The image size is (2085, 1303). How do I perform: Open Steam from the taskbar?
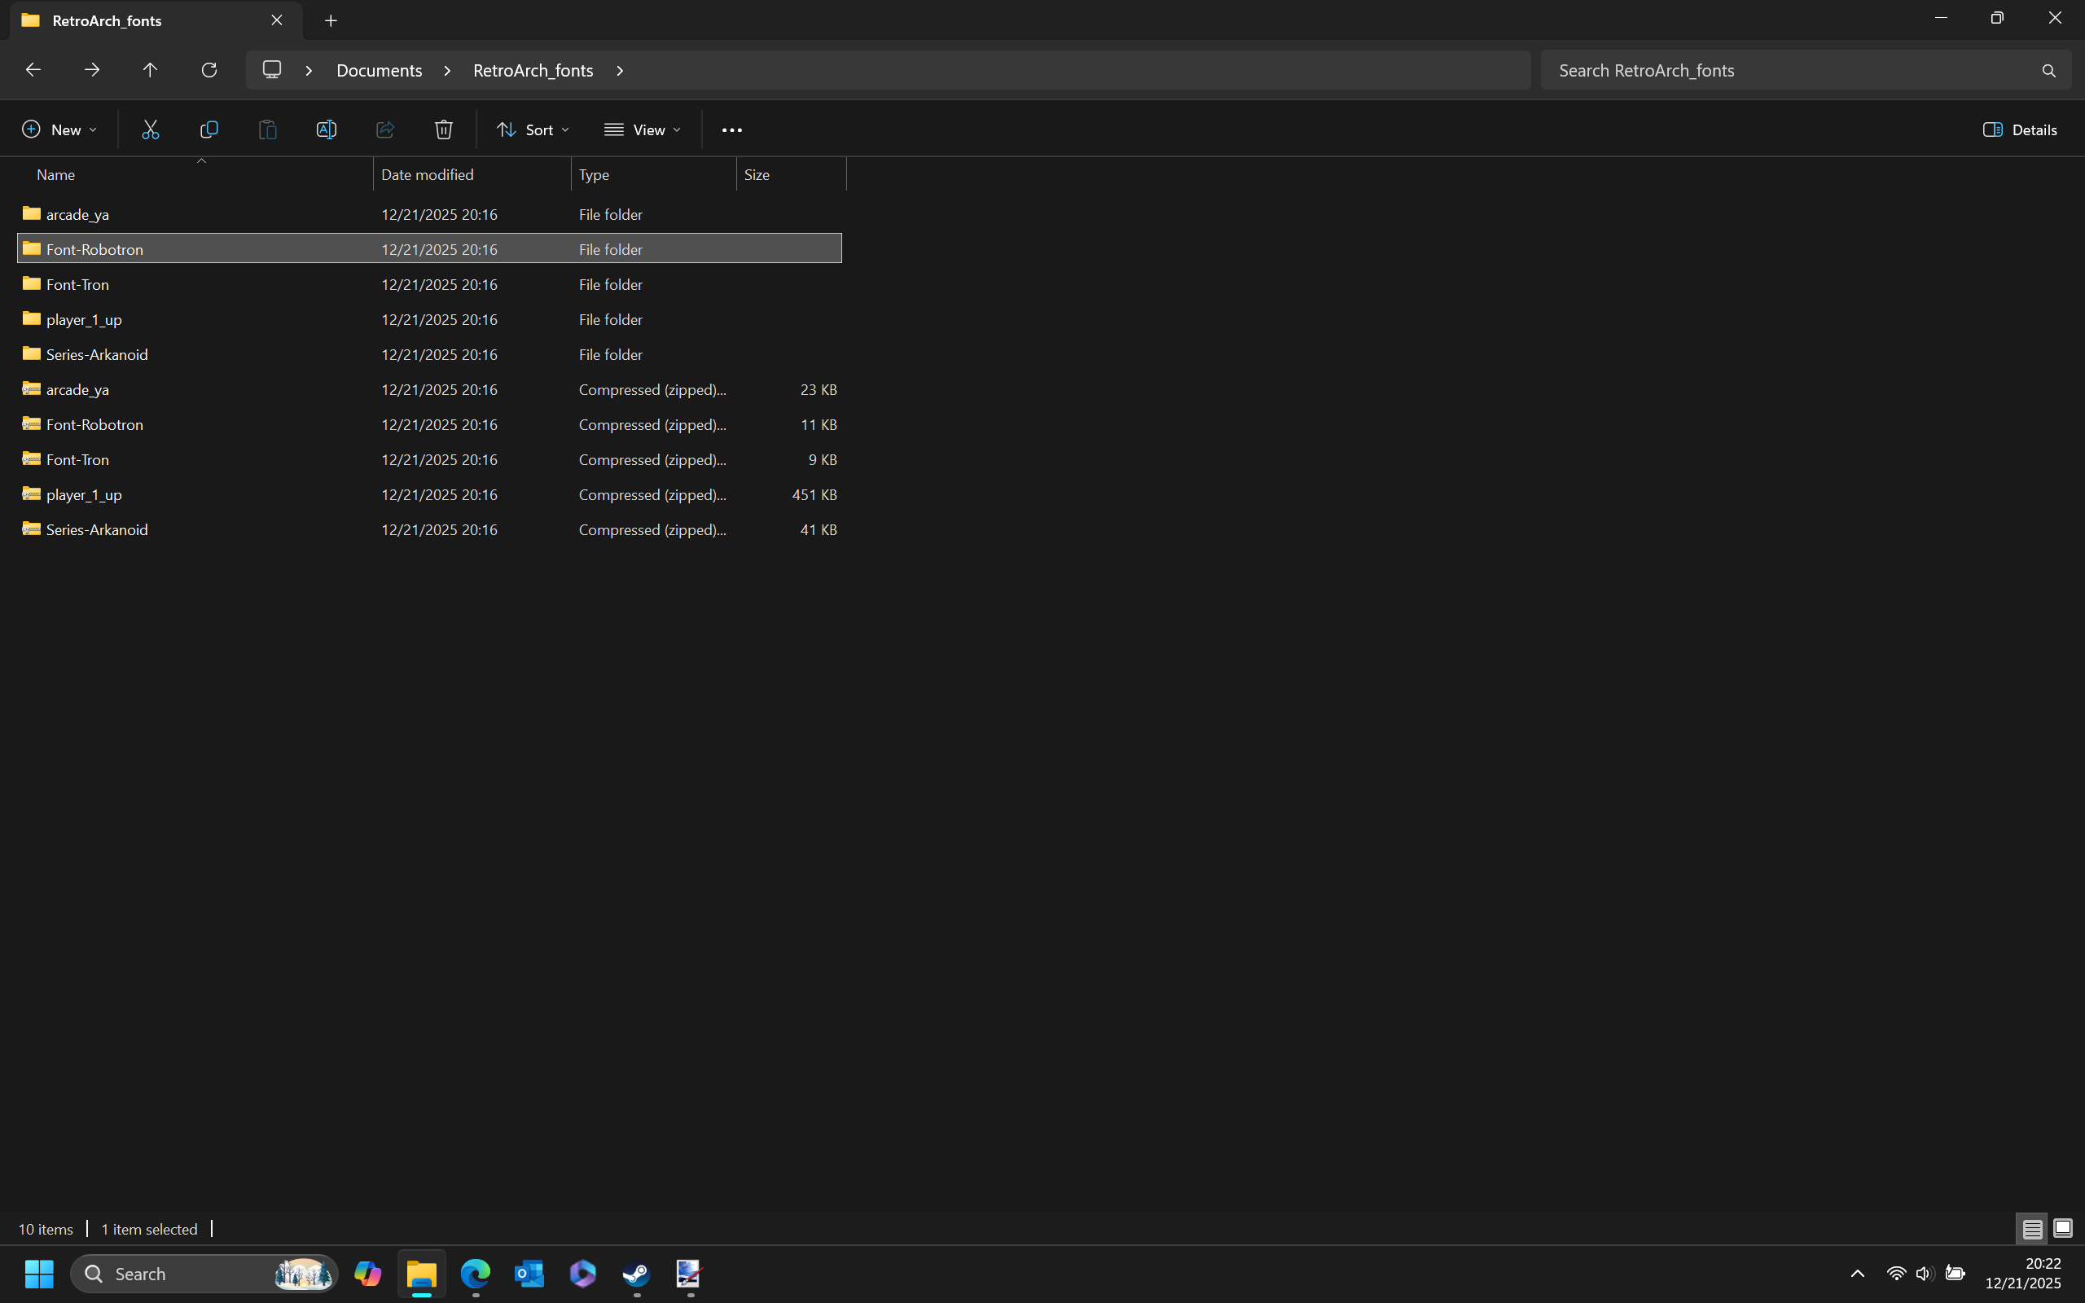636,1273
